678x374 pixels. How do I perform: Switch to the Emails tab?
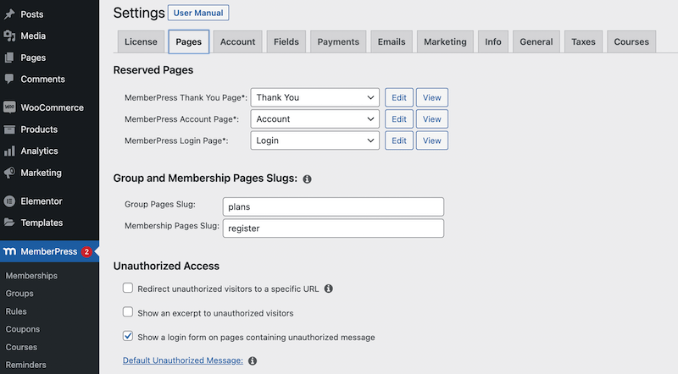tap(392, 42)
